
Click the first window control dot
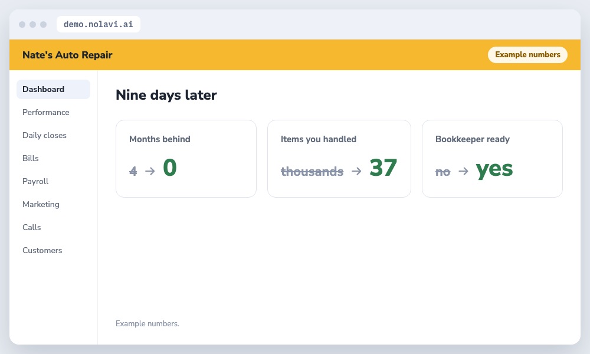pos(22,24)
